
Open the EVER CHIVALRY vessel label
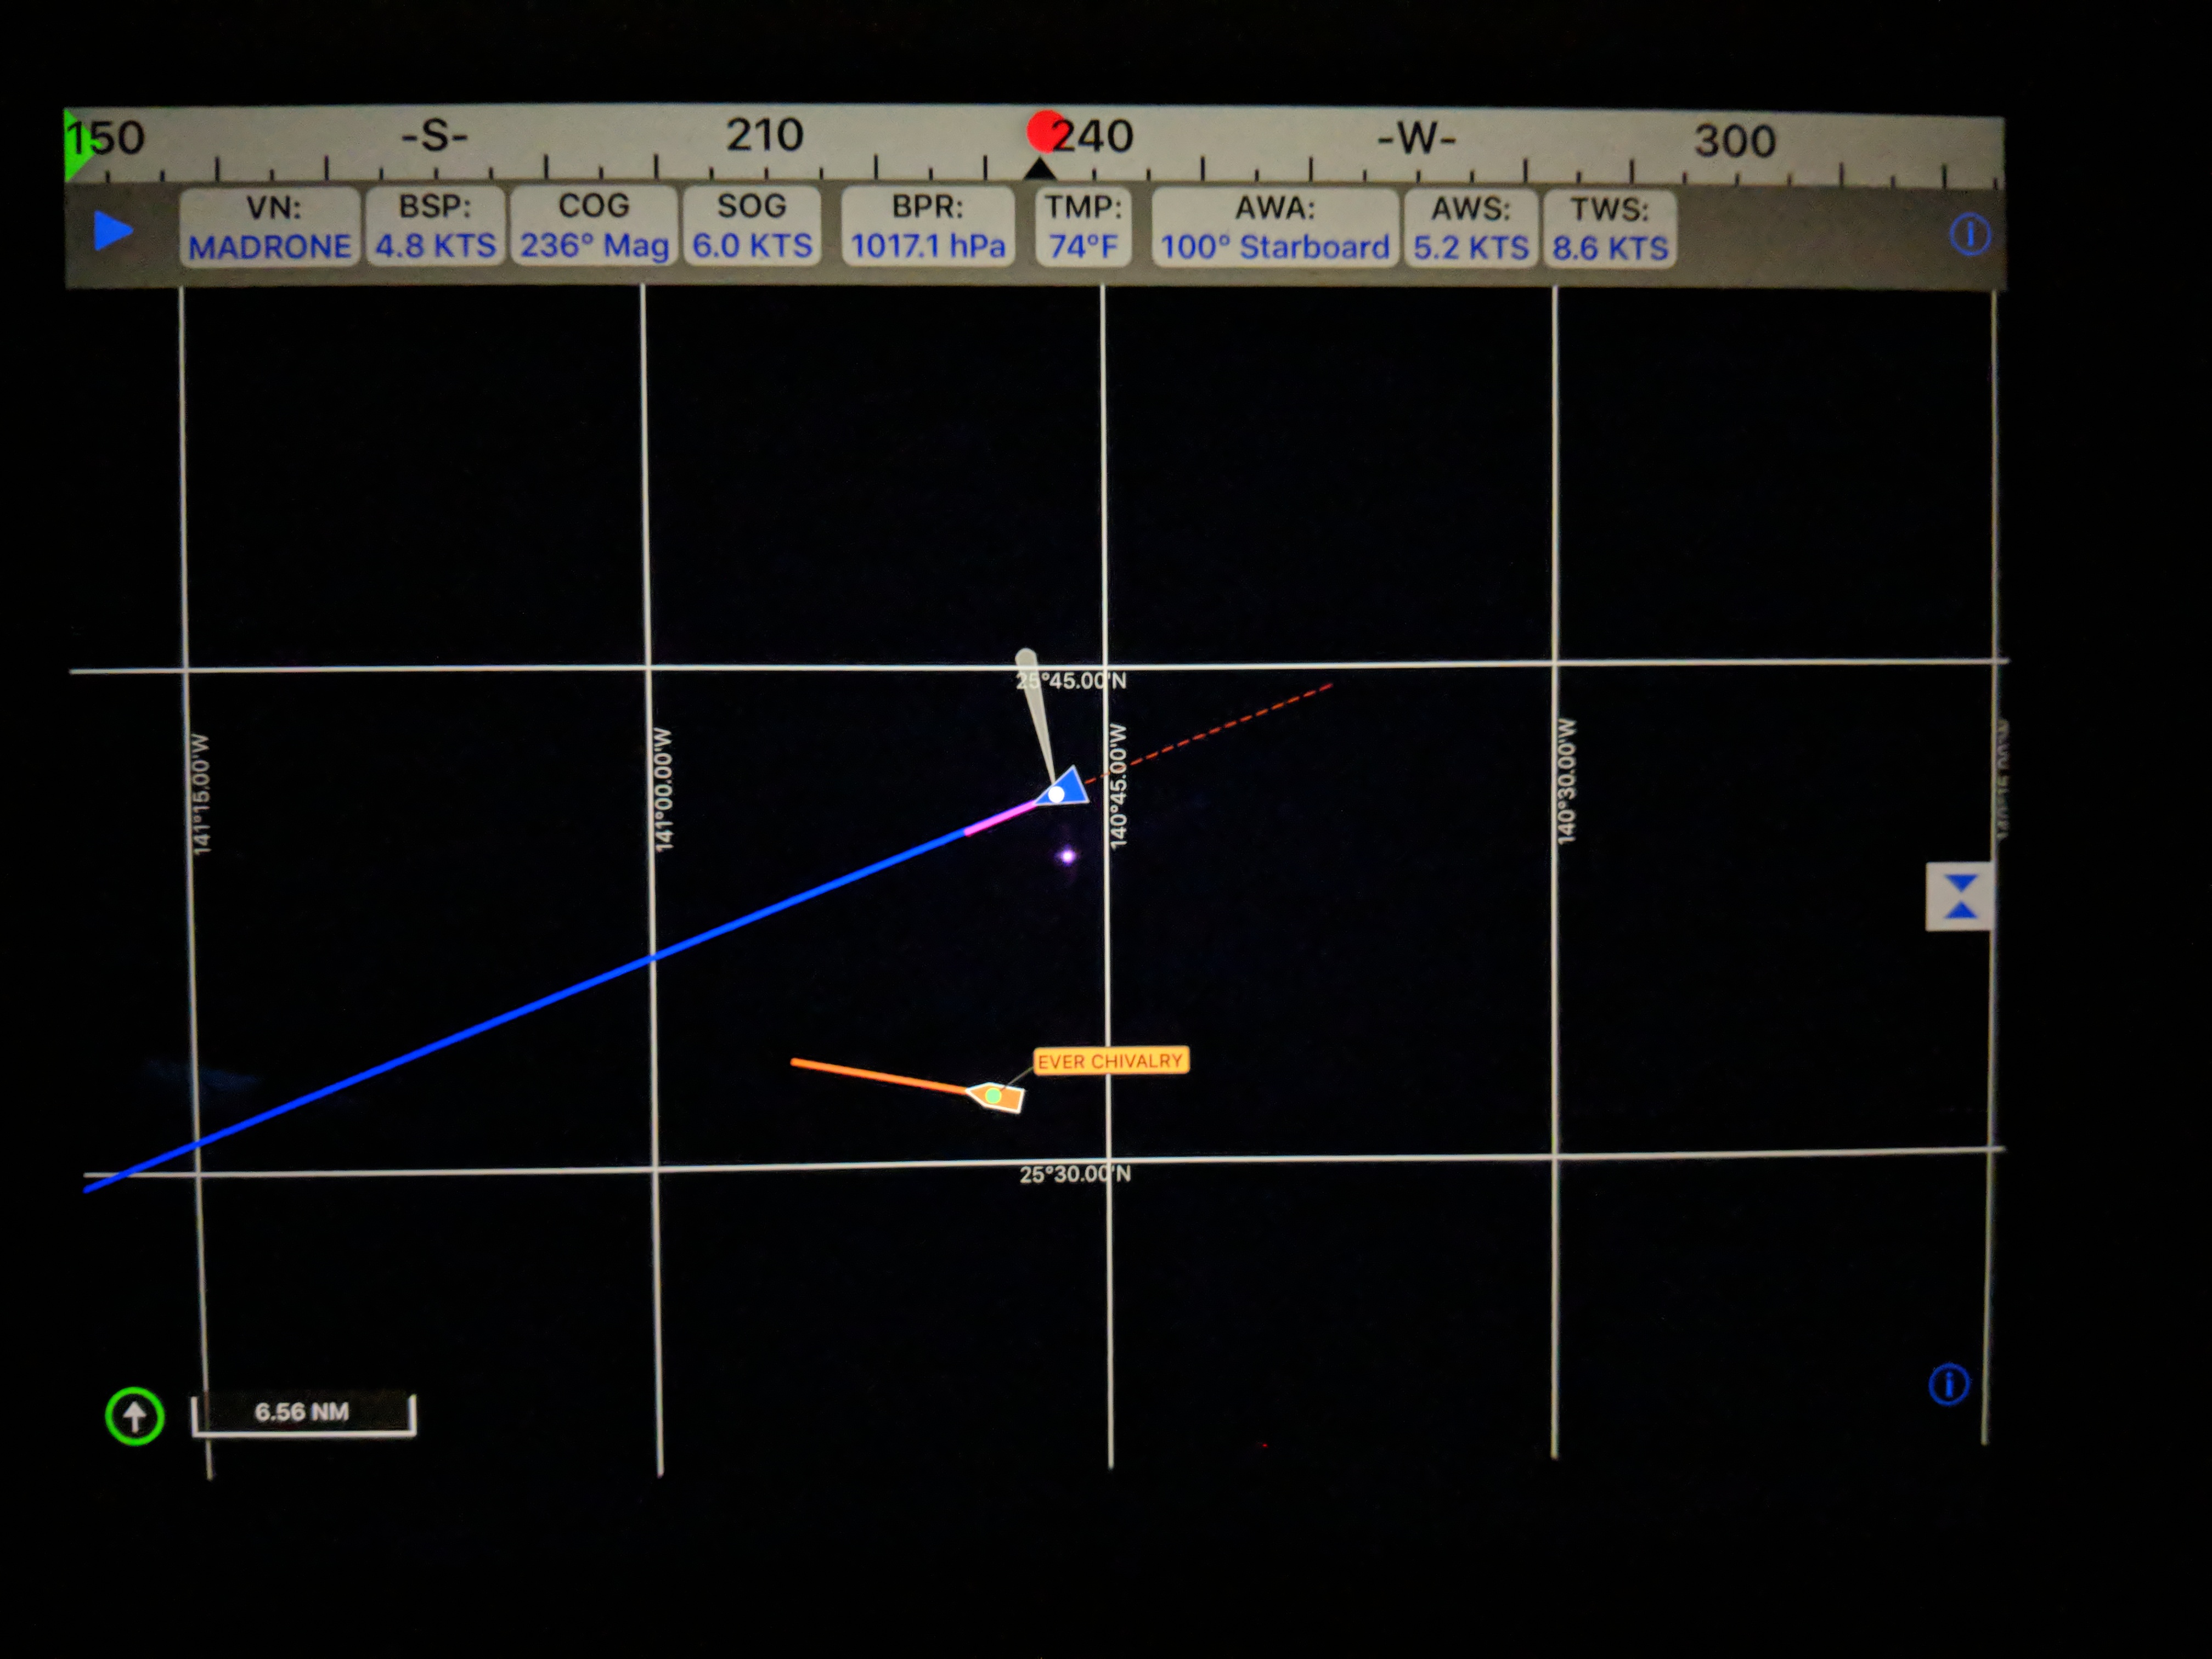pyautogui.click(x=1110, y=1060)
